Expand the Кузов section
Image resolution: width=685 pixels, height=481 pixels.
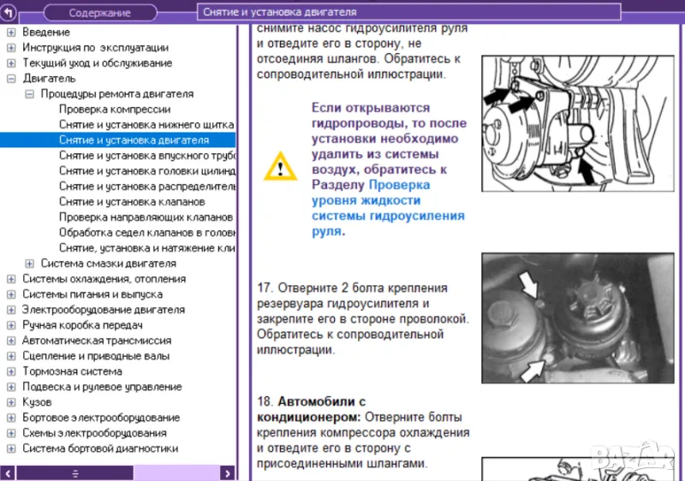point(11,402)
